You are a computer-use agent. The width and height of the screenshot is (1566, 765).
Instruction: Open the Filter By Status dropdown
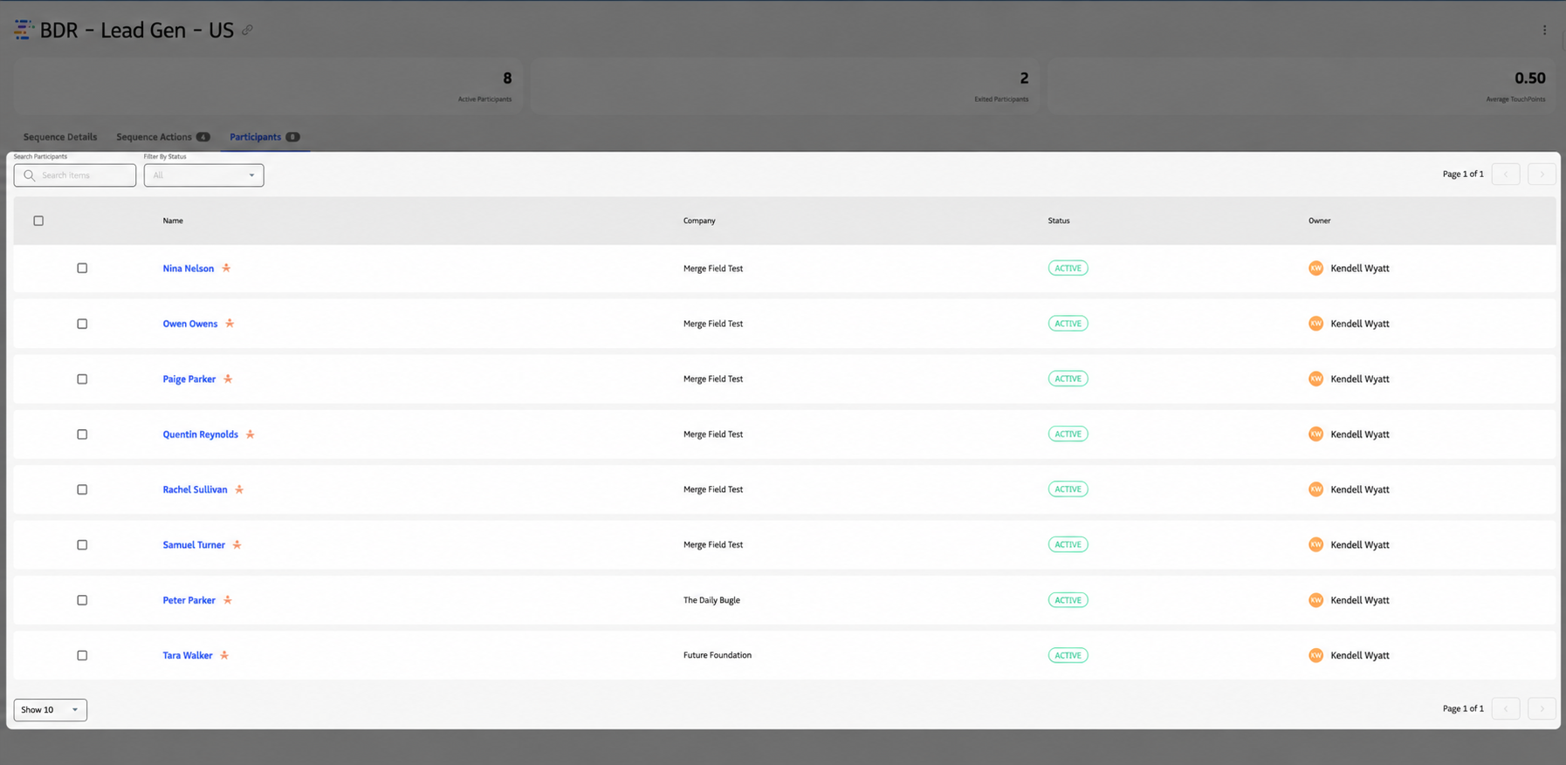coord(203,175)
